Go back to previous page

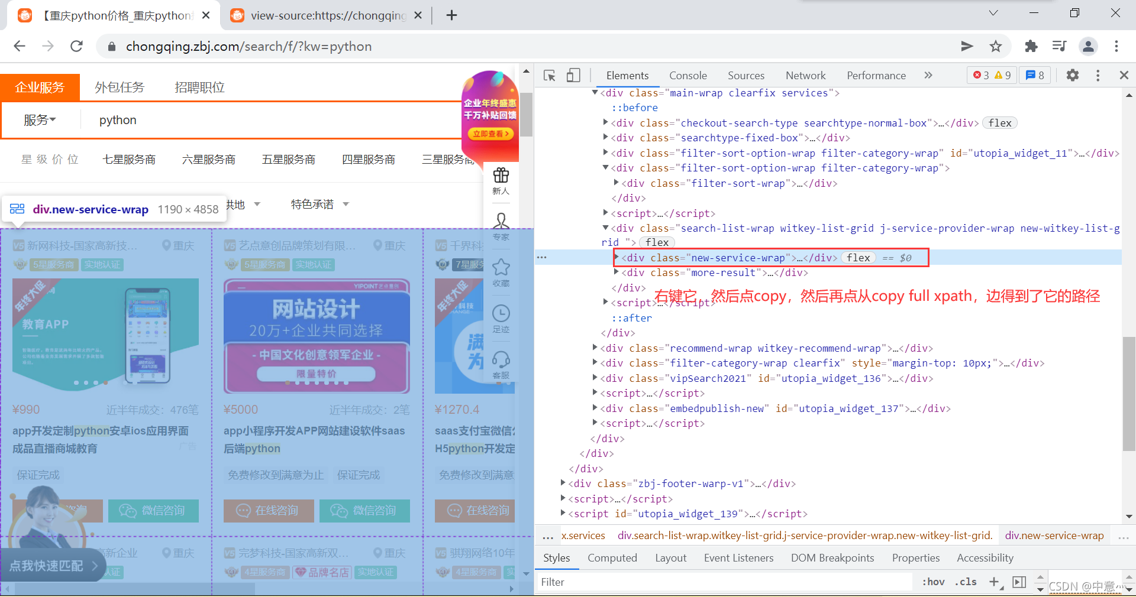[20, 46]
